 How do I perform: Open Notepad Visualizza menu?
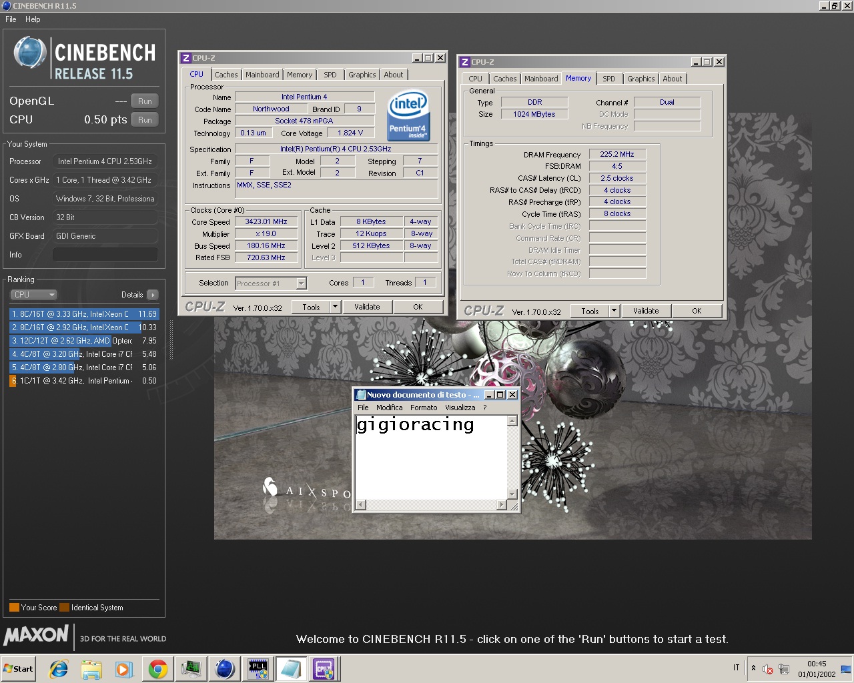tap(460, 408)
